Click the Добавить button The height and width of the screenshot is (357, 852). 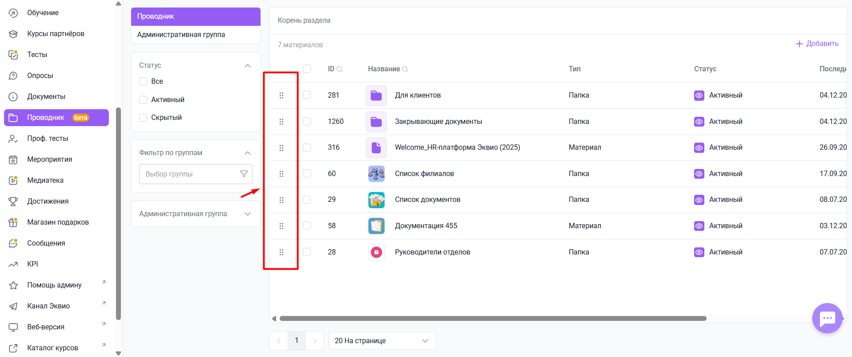click(x=817, y=44)
